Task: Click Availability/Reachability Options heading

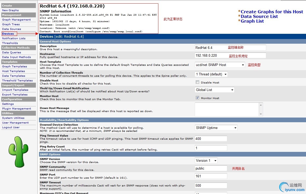Action: 64,120
